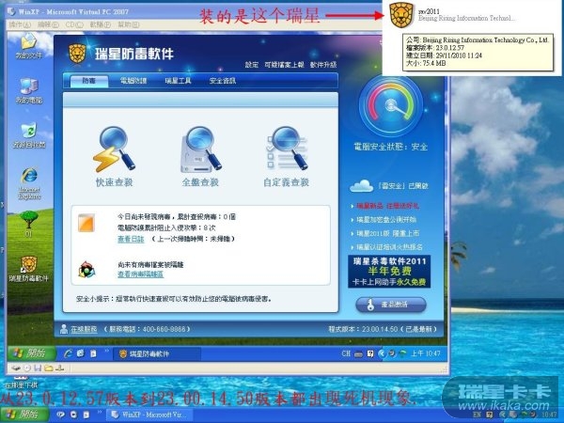Switch to the 瑞星工具 tab
This screenshot has width=564, height=423.
point(178,81)
